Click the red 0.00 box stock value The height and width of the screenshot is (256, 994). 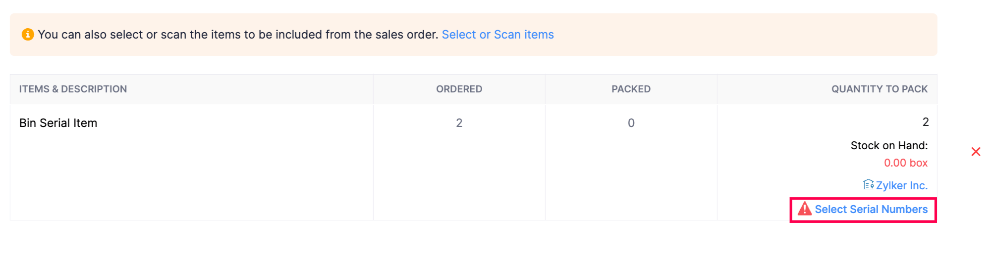905,163
